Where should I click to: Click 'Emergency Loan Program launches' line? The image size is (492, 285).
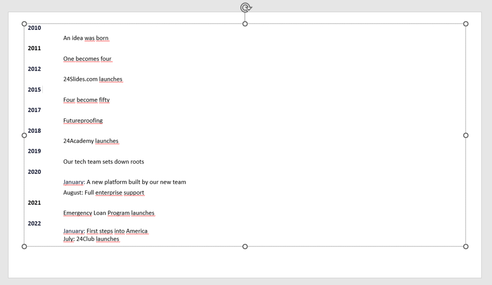(x=109, y=213)
